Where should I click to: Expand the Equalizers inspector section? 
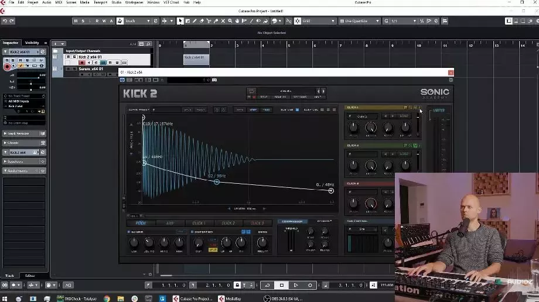click(24, 161)
